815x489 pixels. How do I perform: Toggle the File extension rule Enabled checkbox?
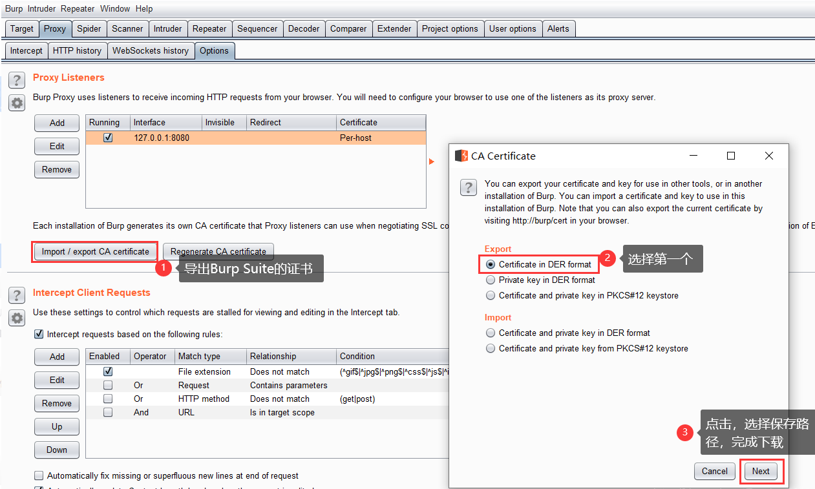108,371
